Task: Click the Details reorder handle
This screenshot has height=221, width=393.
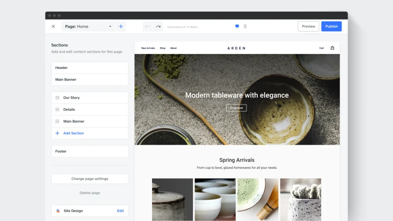Action: click(57, 110)
